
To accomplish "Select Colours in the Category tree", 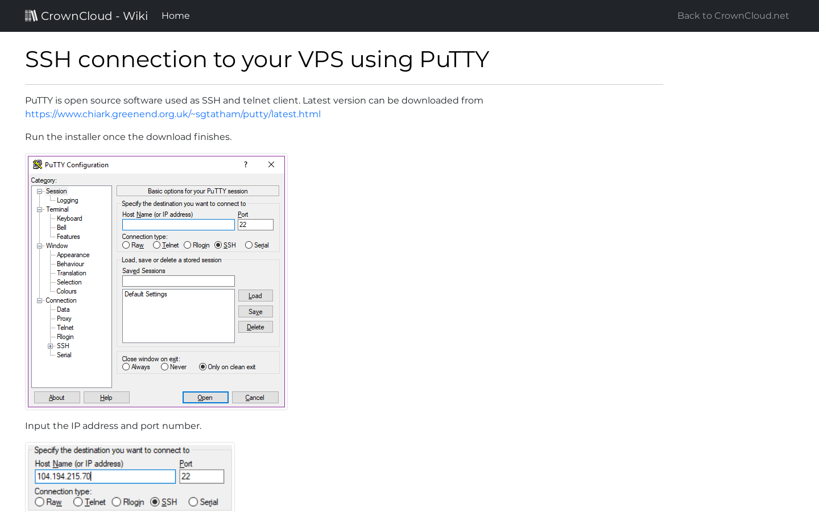I will pos(67,291).
